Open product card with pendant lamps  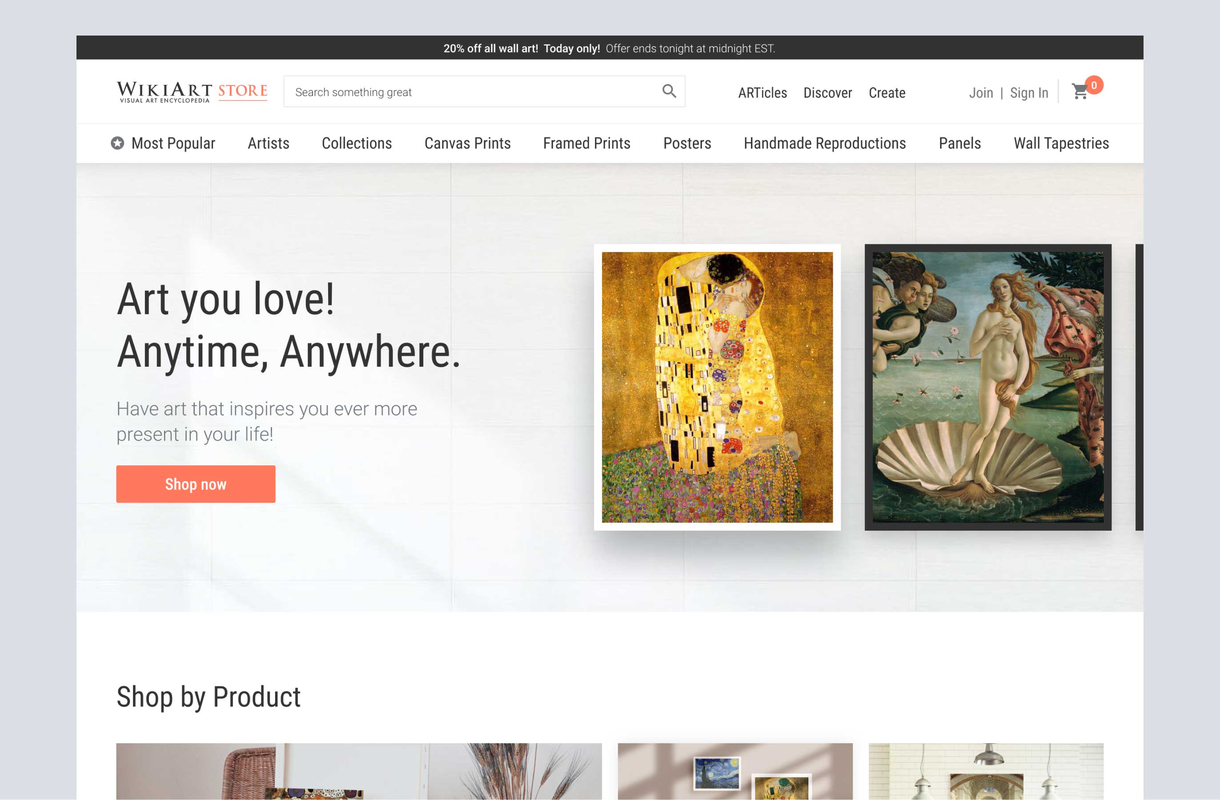pyautogui.click(x=986, y=771)
